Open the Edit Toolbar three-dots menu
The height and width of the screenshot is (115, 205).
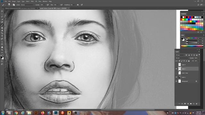tap(2, 52)
